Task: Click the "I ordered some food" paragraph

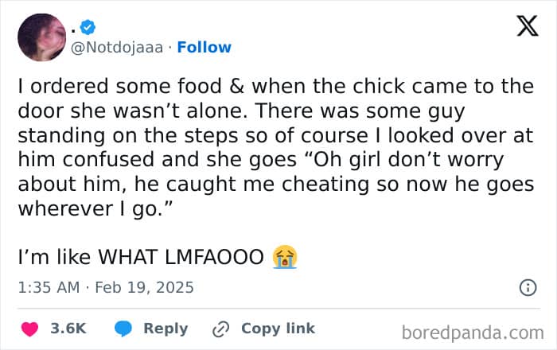Action: 276,147
